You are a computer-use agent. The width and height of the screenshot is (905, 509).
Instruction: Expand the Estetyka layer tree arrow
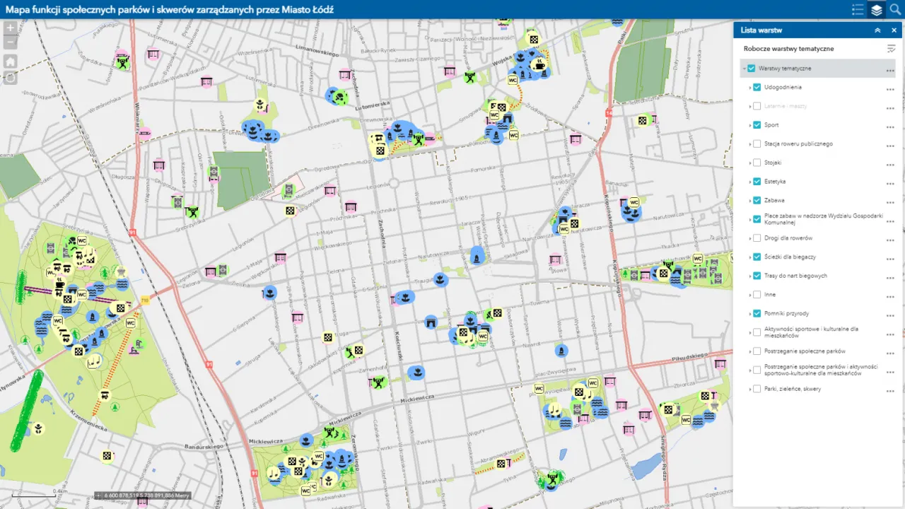tap(749, 181)
